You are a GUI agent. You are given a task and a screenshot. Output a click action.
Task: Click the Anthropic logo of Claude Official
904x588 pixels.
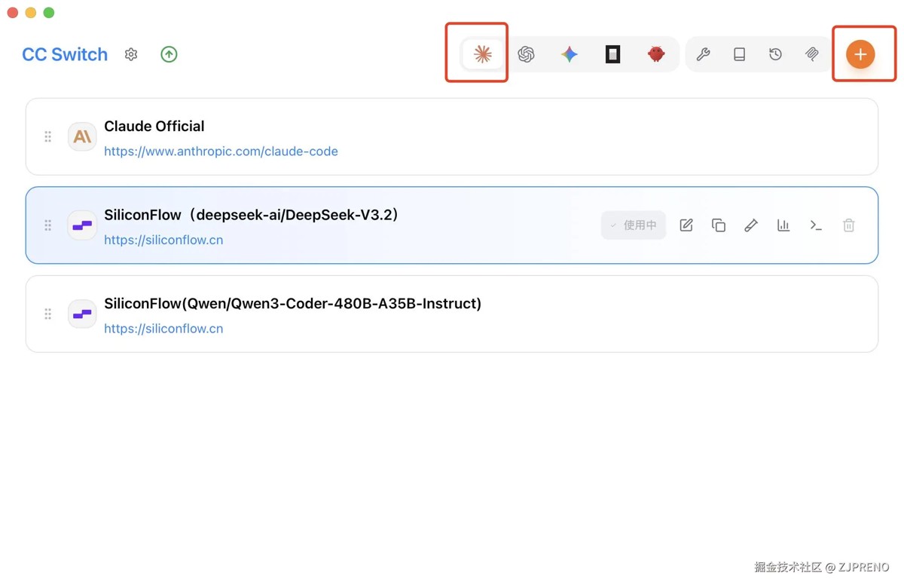(x=82, y=136)
